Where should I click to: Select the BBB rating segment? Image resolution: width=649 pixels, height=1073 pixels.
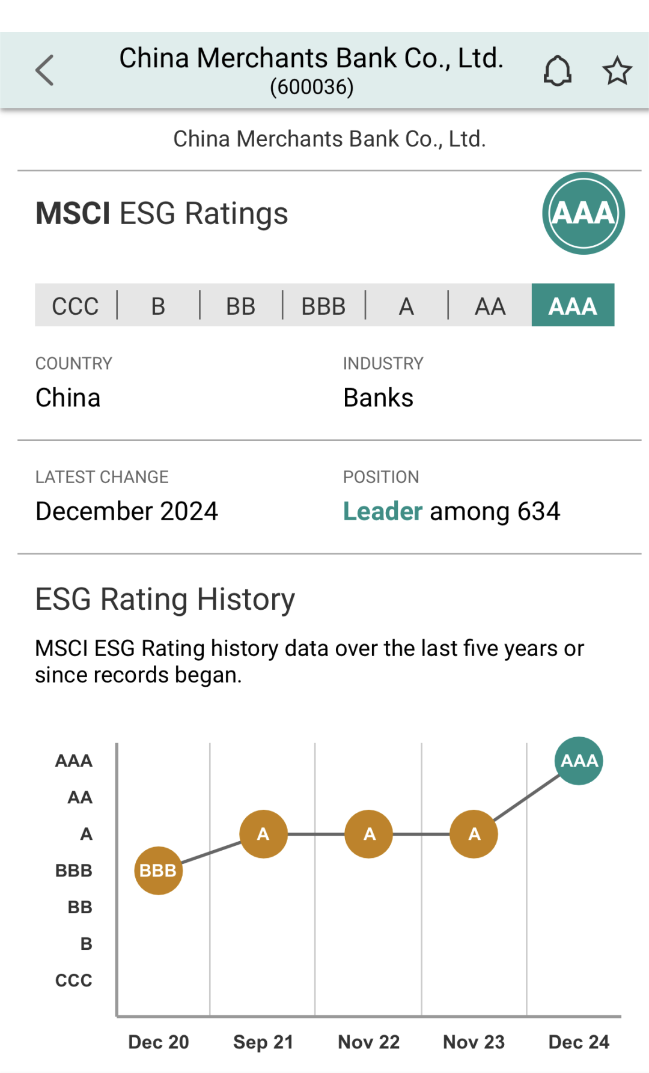click(x=323, y=306)
